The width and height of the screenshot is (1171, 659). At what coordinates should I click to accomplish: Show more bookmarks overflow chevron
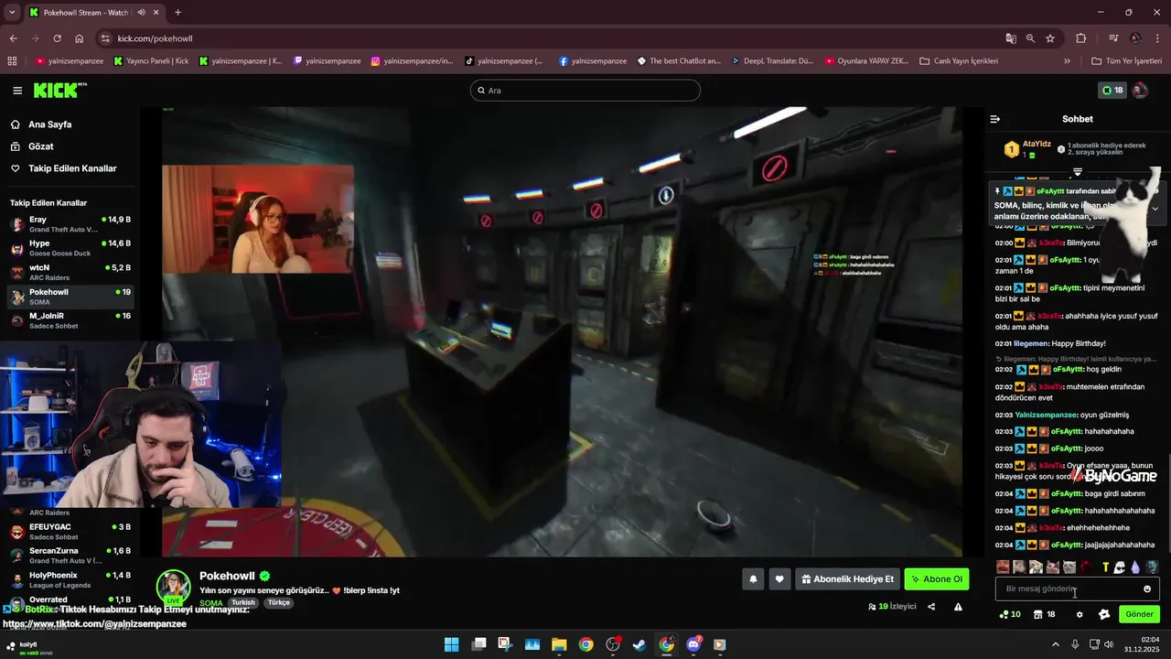pyautogui.click(x=1067, y=61)
